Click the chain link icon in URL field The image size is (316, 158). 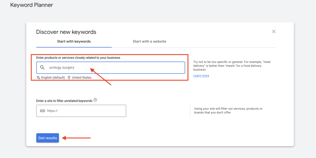[x=43, y=111]
